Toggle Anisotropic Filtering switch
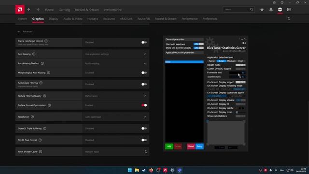 144,84
